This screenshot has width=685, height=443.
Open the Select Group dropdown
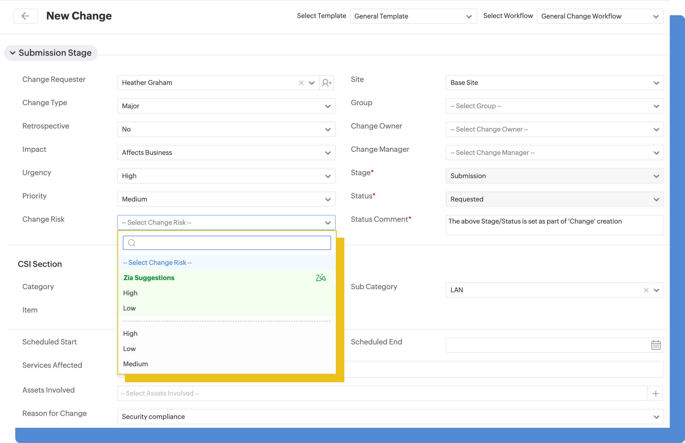[x=554, y=106]
